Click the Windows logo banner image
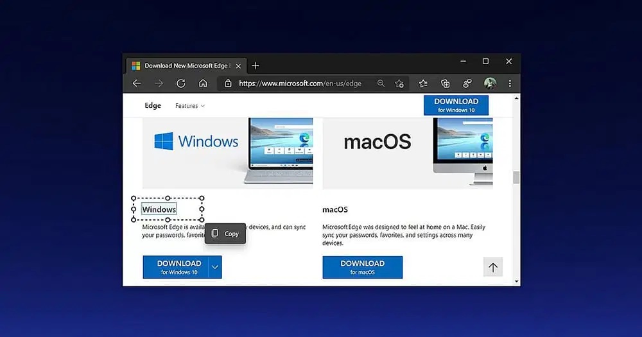Image resolution: width=642 pixels, height=337 pixels. click(228, 153)
